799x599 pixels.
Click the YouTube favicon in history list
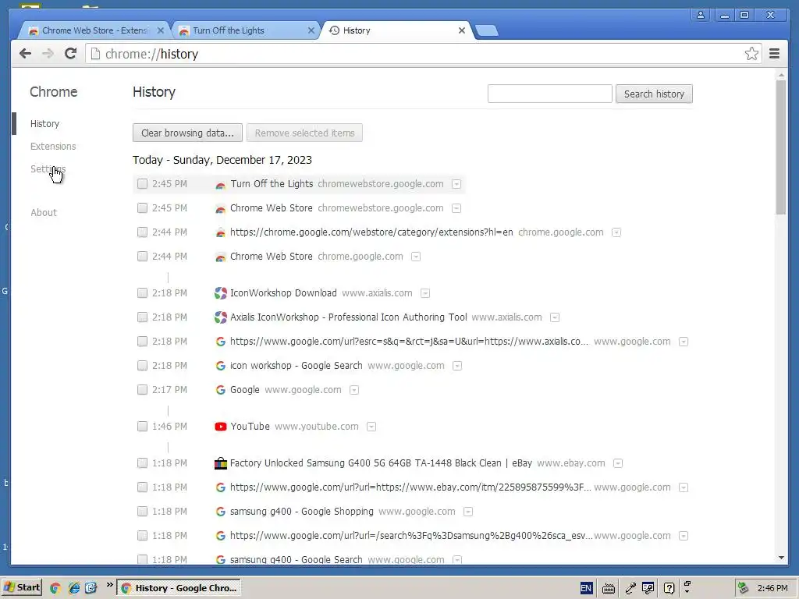click(221, 427)
